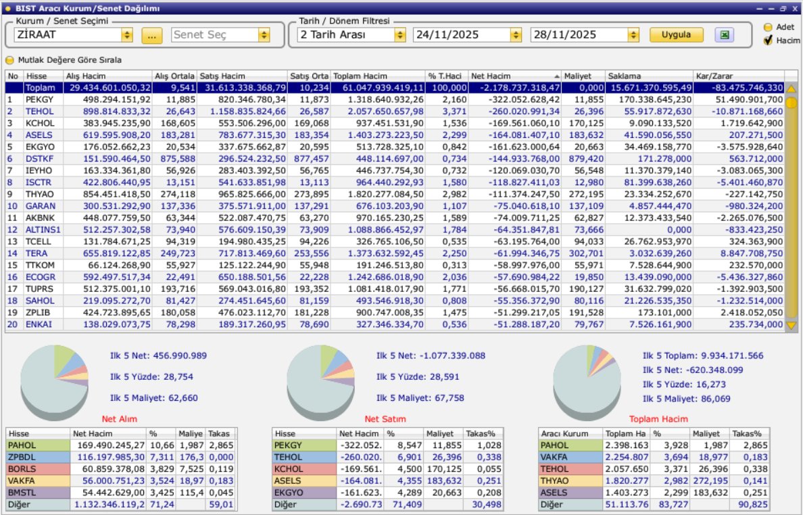The image size is (803, 515).
Task: Click the yellow window title bullet icon
Action: [7, 8]
